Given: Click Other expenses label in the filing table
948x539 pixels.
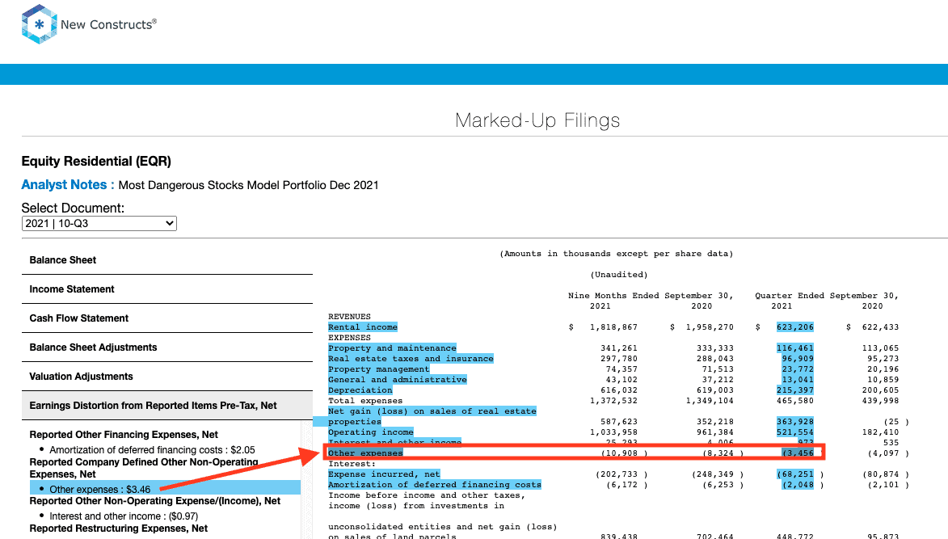Looking at the screenshot, I should point(365,453).
